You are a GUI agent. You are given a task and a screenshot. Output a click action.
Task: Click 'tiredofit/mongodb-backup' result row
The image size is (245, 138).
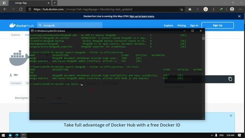point(108,41)
